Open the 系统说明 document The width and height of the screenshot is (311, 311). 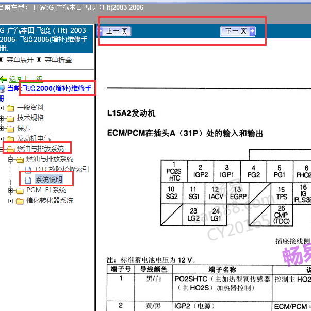49,179
